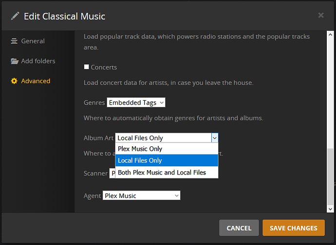Image resolution: width=336 pixels, height=245 pixels.
Task: Enable the Concerts checkbox
Action: click(x=87, y=67)
